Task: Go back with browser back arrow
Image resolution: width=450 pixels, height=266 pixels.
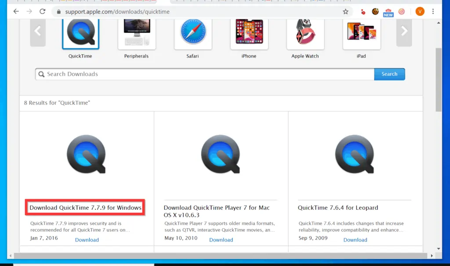Action: click(16, 11)
